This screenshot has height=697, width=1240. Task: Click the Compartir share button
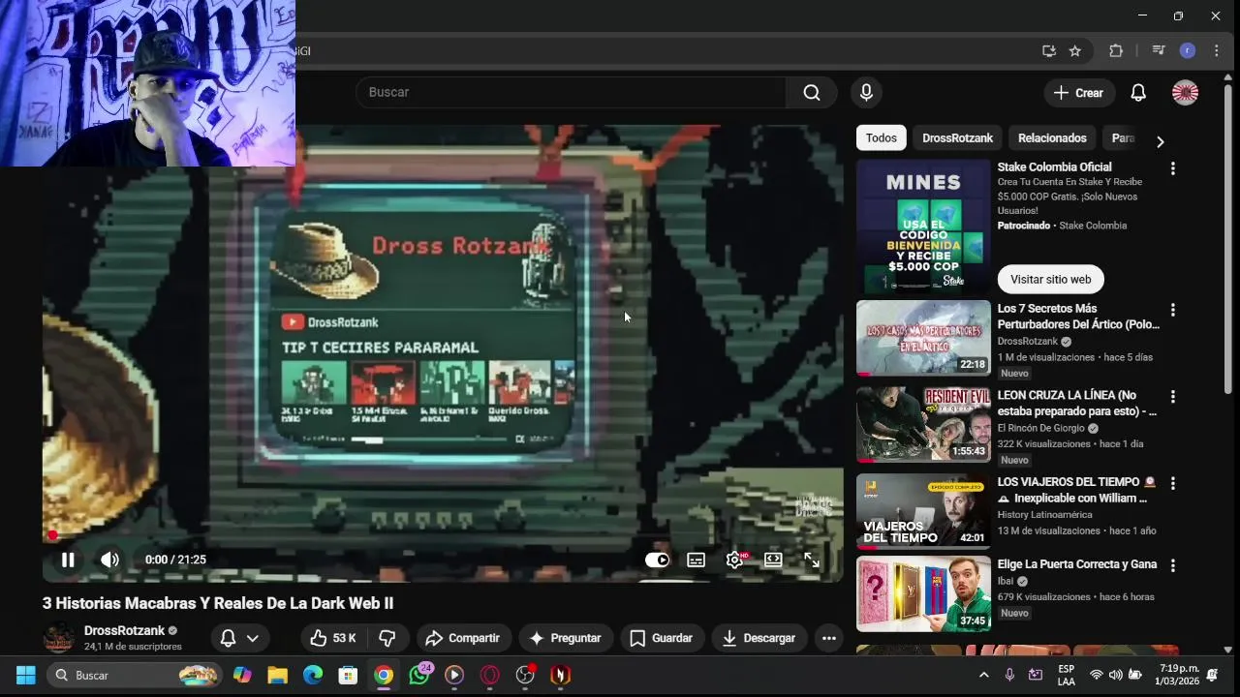(x=463, y=638)
